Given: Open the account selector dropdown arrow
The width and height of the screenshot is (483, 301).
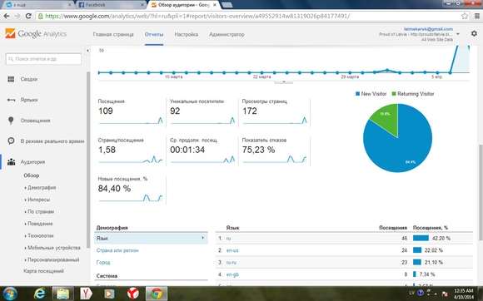Looking at the screenshot, I should (458, 34).
